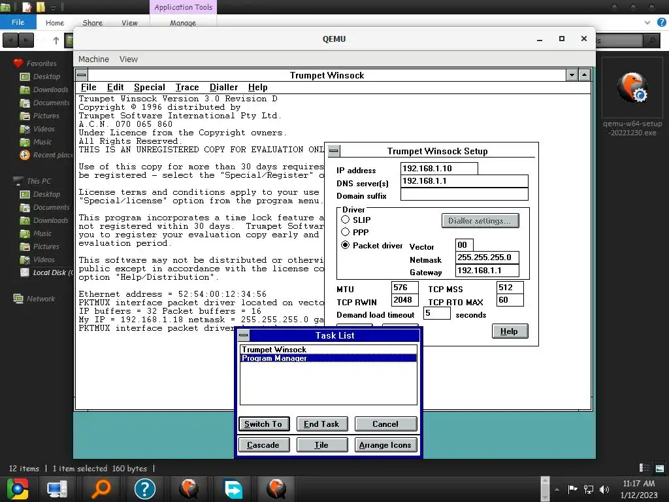The height and width of the screenshot is (502, 669).
Task: Click the MTU field showing 576
Action: click(x=404, y=288)
